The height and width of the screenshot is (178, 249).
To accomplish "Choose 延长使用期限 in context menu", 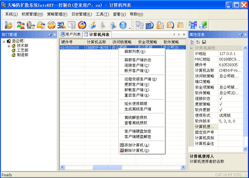I will pos(142,104).
